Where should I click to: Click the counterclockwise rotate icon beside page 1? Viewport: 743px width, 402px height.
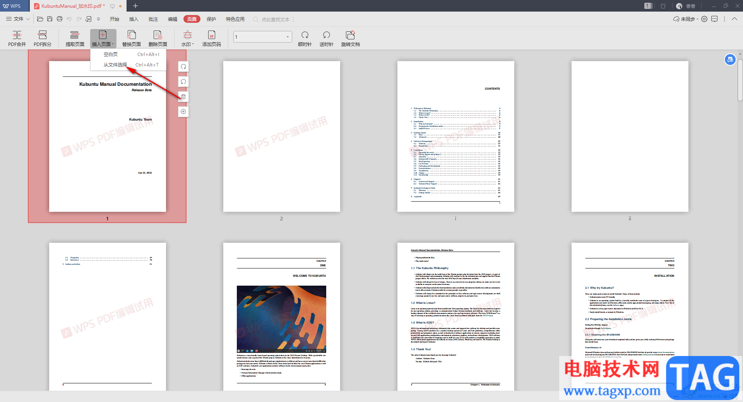coord(183,82)
